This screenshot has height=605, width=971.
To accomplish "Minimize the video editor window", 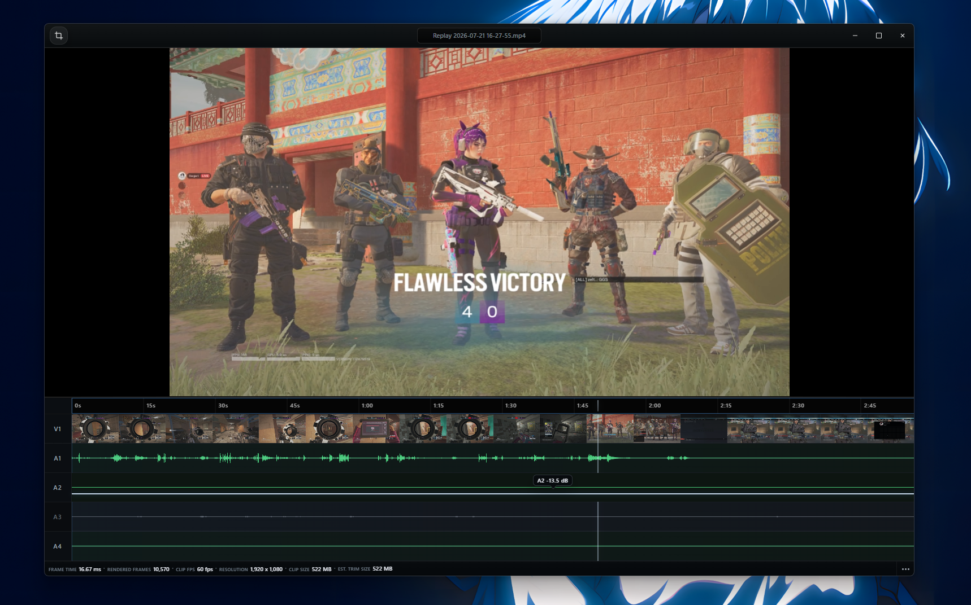I will tap(855, 36).
